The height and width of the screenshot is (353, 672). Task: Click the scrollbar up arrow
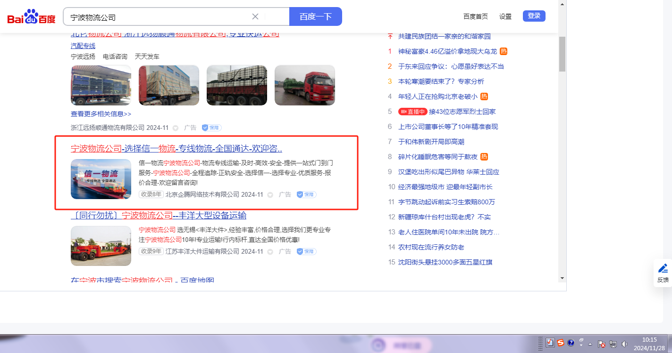[562, 4]
